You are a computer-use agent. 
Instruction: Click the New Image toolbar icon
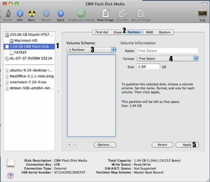click(106, 13)
